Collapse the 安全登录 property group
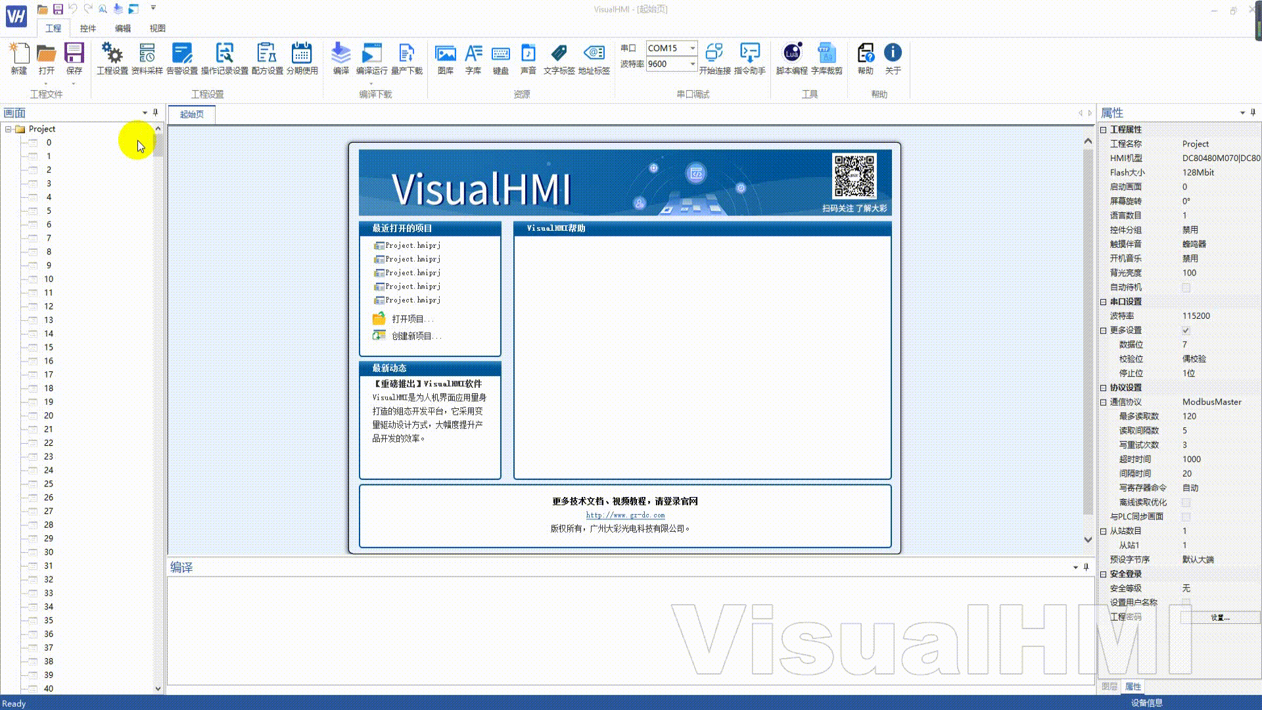 click(x=1104, y=575)
